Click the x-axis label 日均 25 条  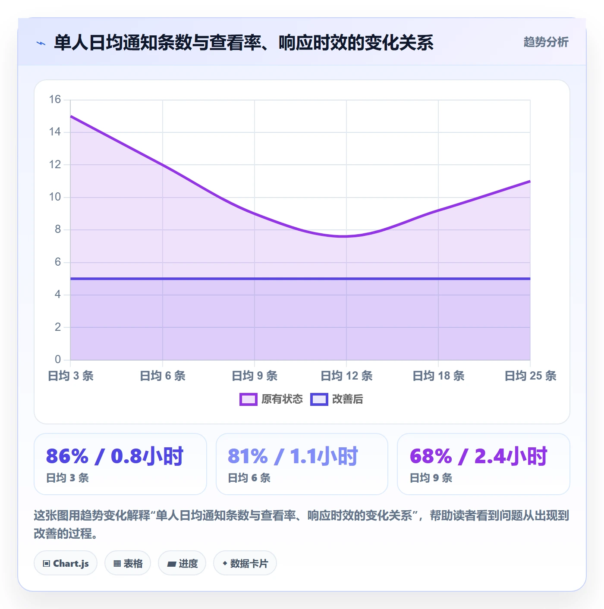(x=530, y=376)
